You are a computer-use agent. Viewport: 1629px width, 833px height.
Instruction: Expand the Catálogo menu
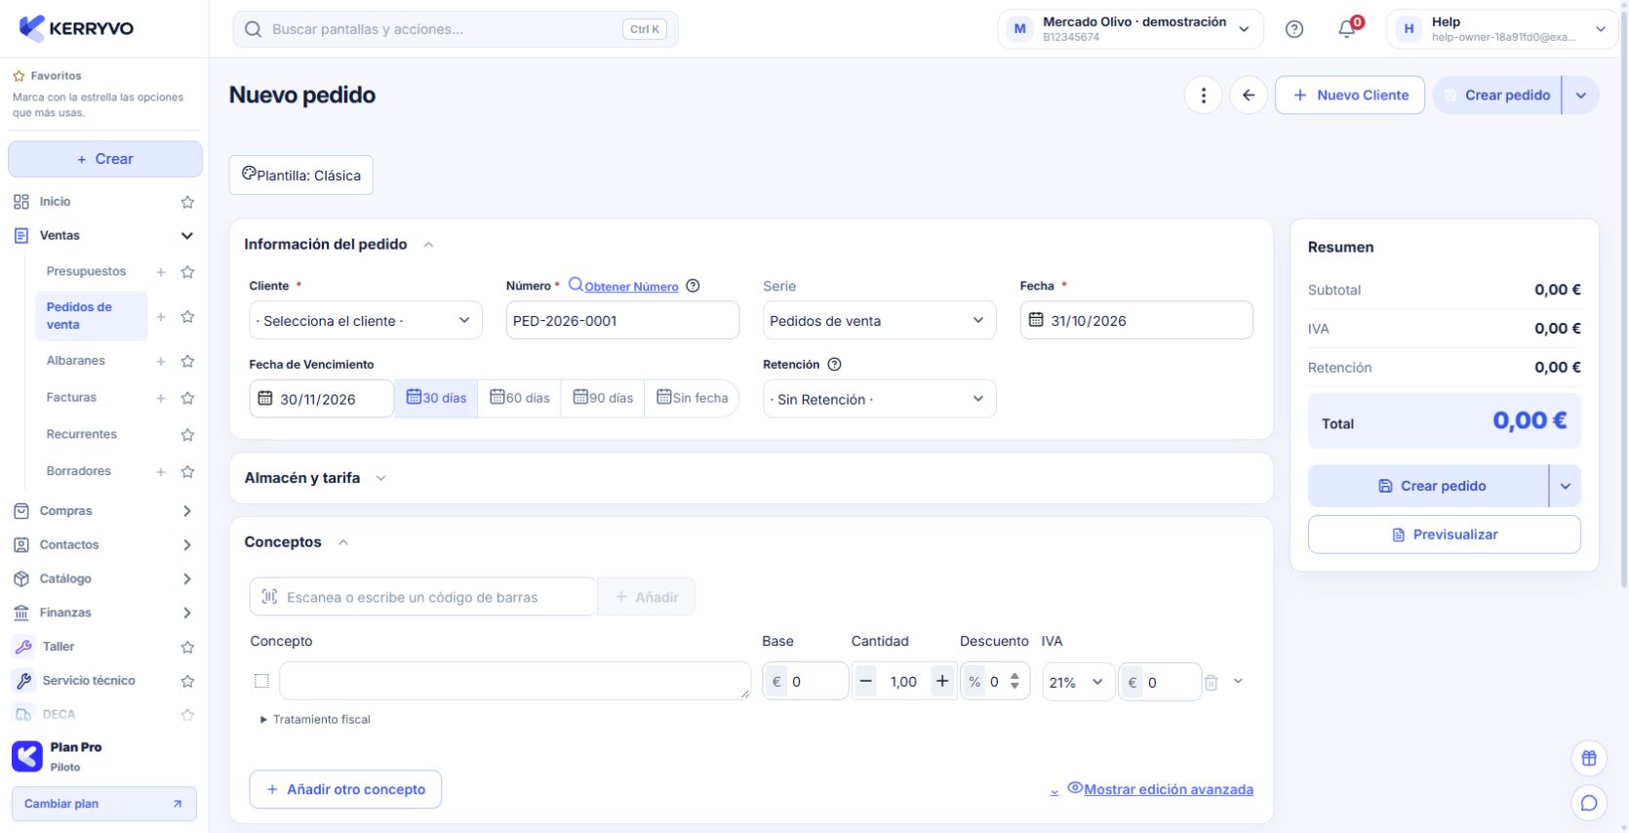187,579
